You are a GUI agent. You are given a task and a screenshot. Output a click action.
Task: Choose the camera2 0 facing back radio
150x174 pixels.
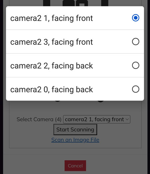click(136, 89)
